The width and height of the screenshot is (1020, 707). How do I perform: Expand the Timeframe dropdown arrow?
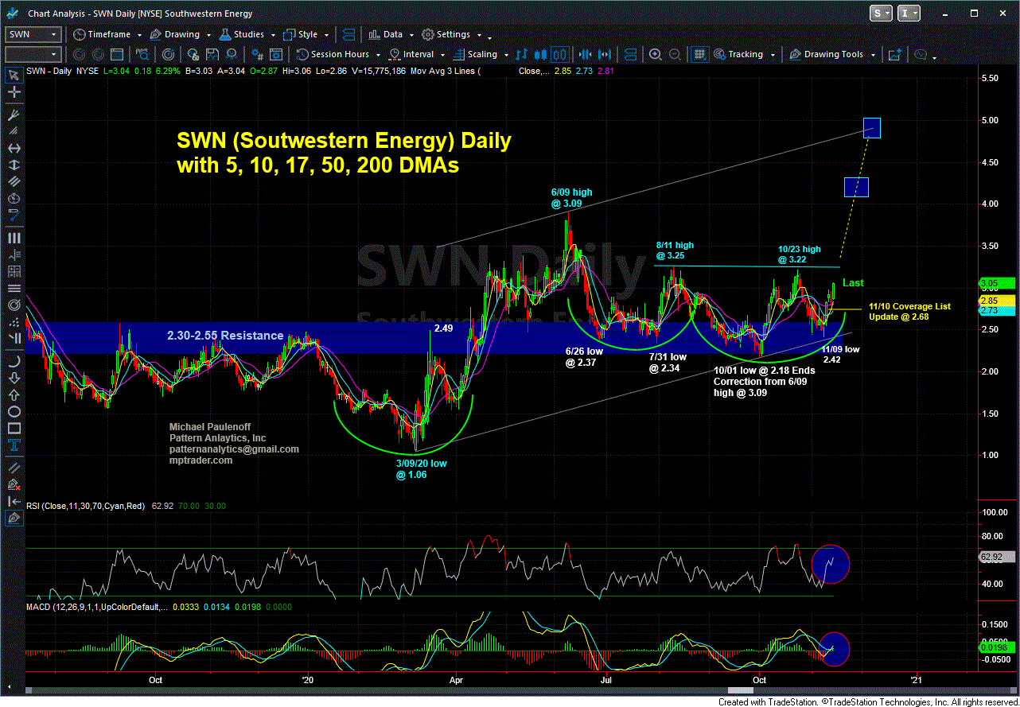click(x=140, y=36)
